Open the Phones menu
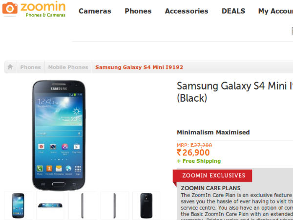The image size is (293, 220). (x=138, y=11)
